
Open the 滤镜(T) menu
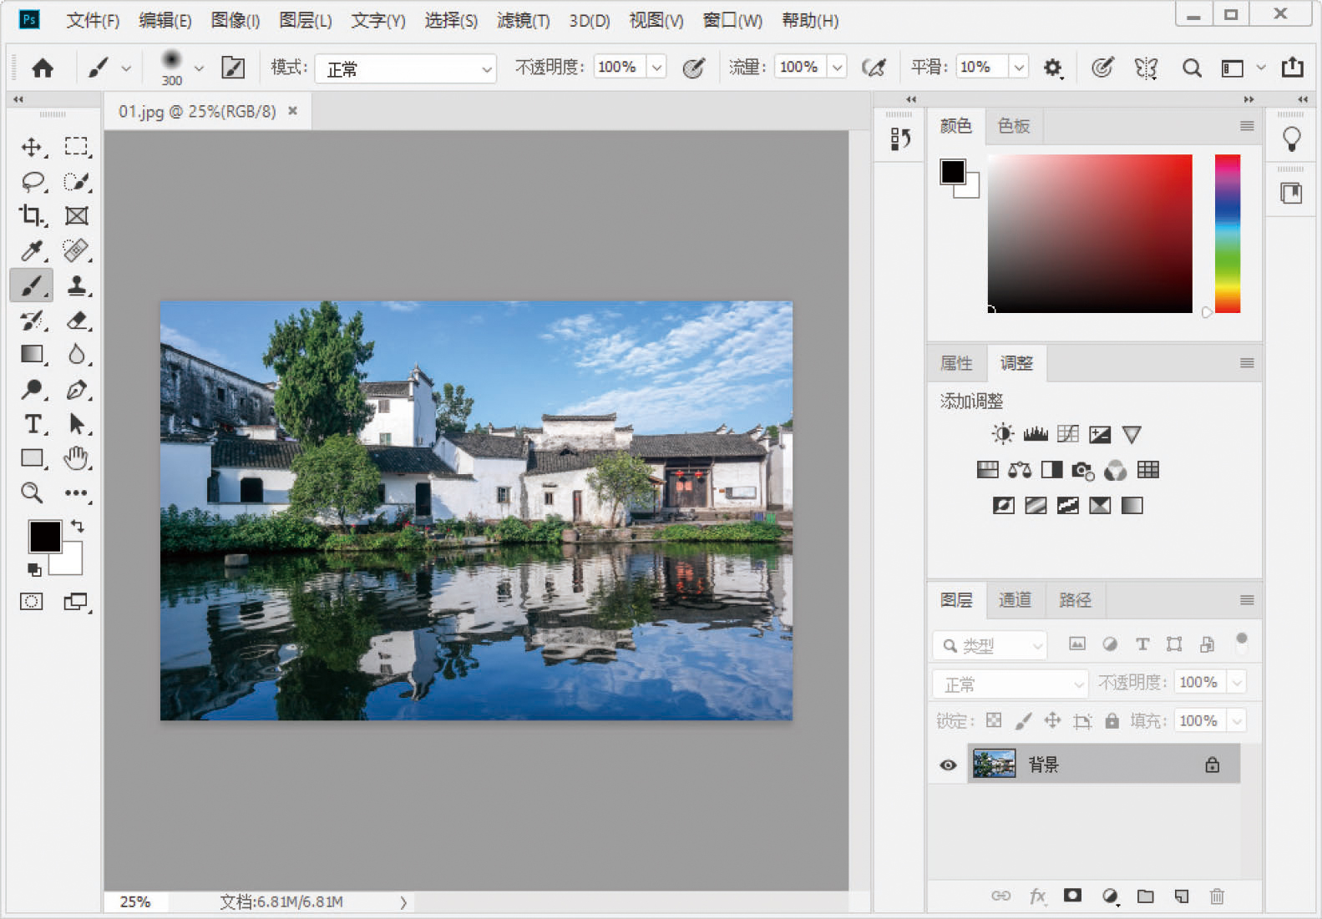pyautogui.click(x=524, y=20)
